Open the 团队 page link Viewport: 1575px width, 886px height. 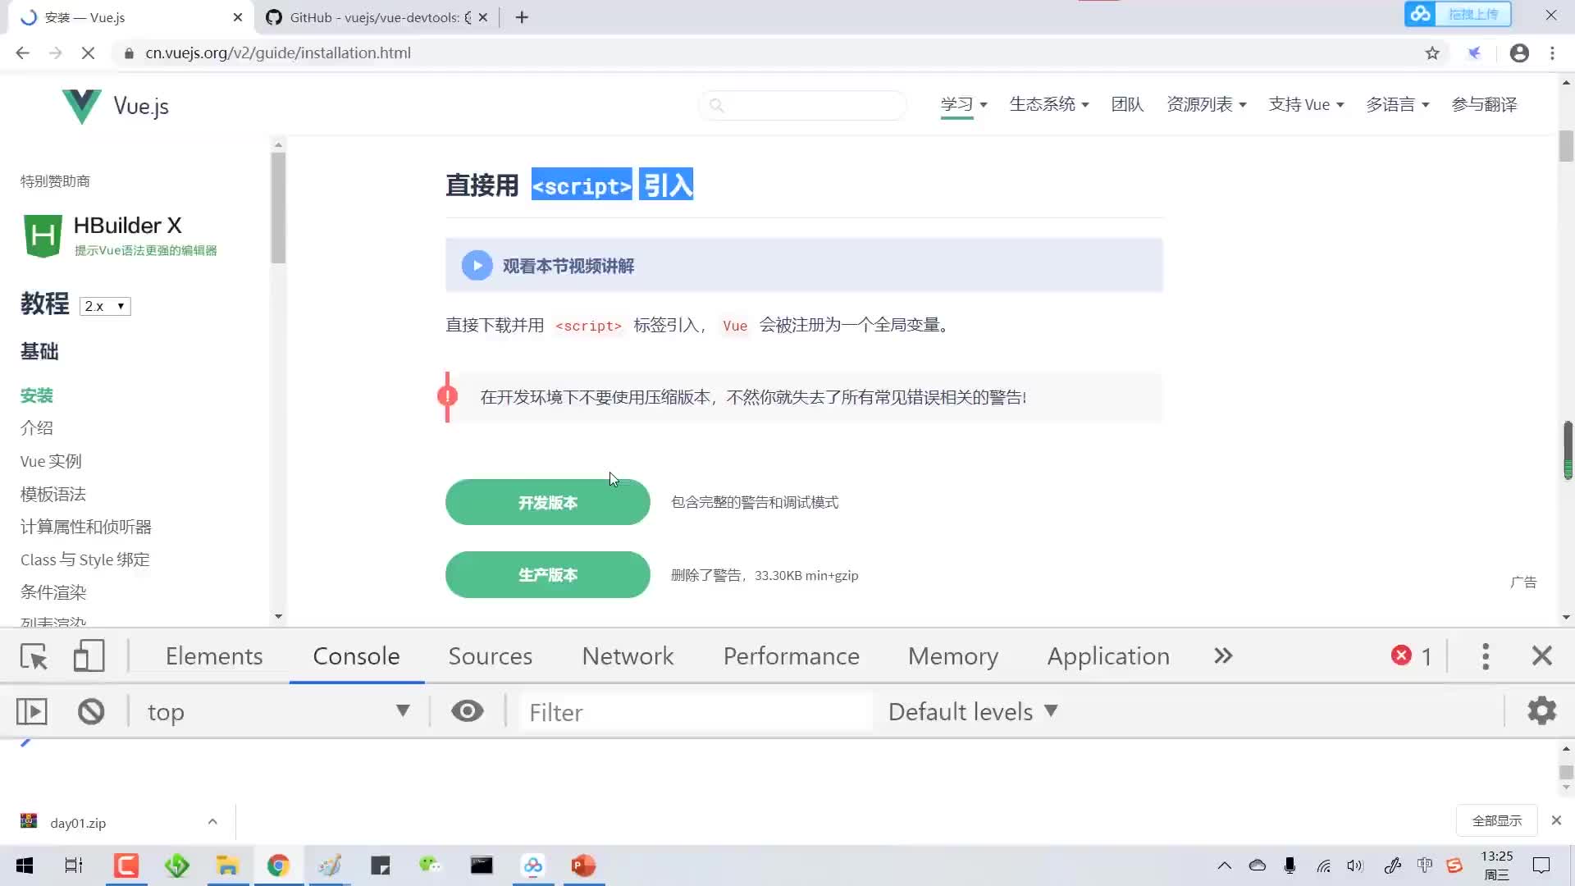(1127, 104)
